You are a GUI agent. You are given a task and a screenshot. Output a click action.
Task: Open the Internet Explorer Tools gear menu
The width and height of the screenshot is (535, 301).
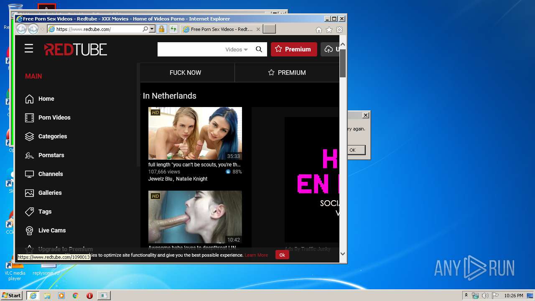pos(339,30)
